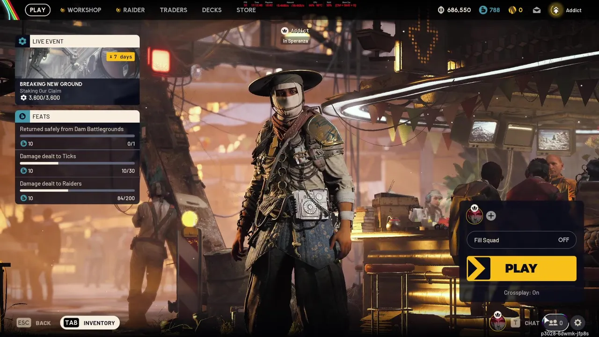Screen dimensions: 599x337
Task: Click the 3,600/3,600 event progress text
Action: 44,98
